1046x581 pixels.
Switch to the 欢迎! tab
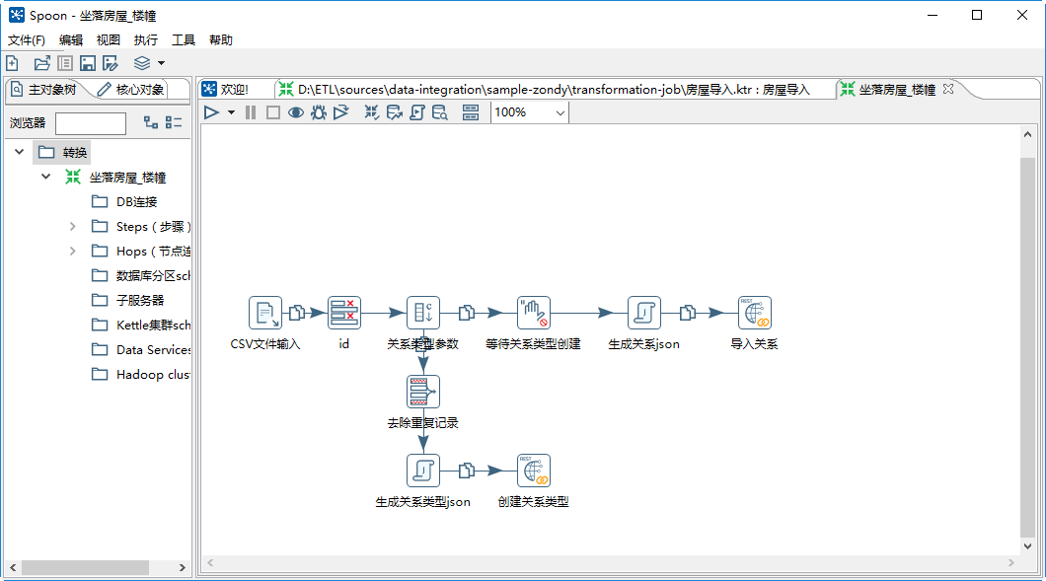tap(227, 90)
